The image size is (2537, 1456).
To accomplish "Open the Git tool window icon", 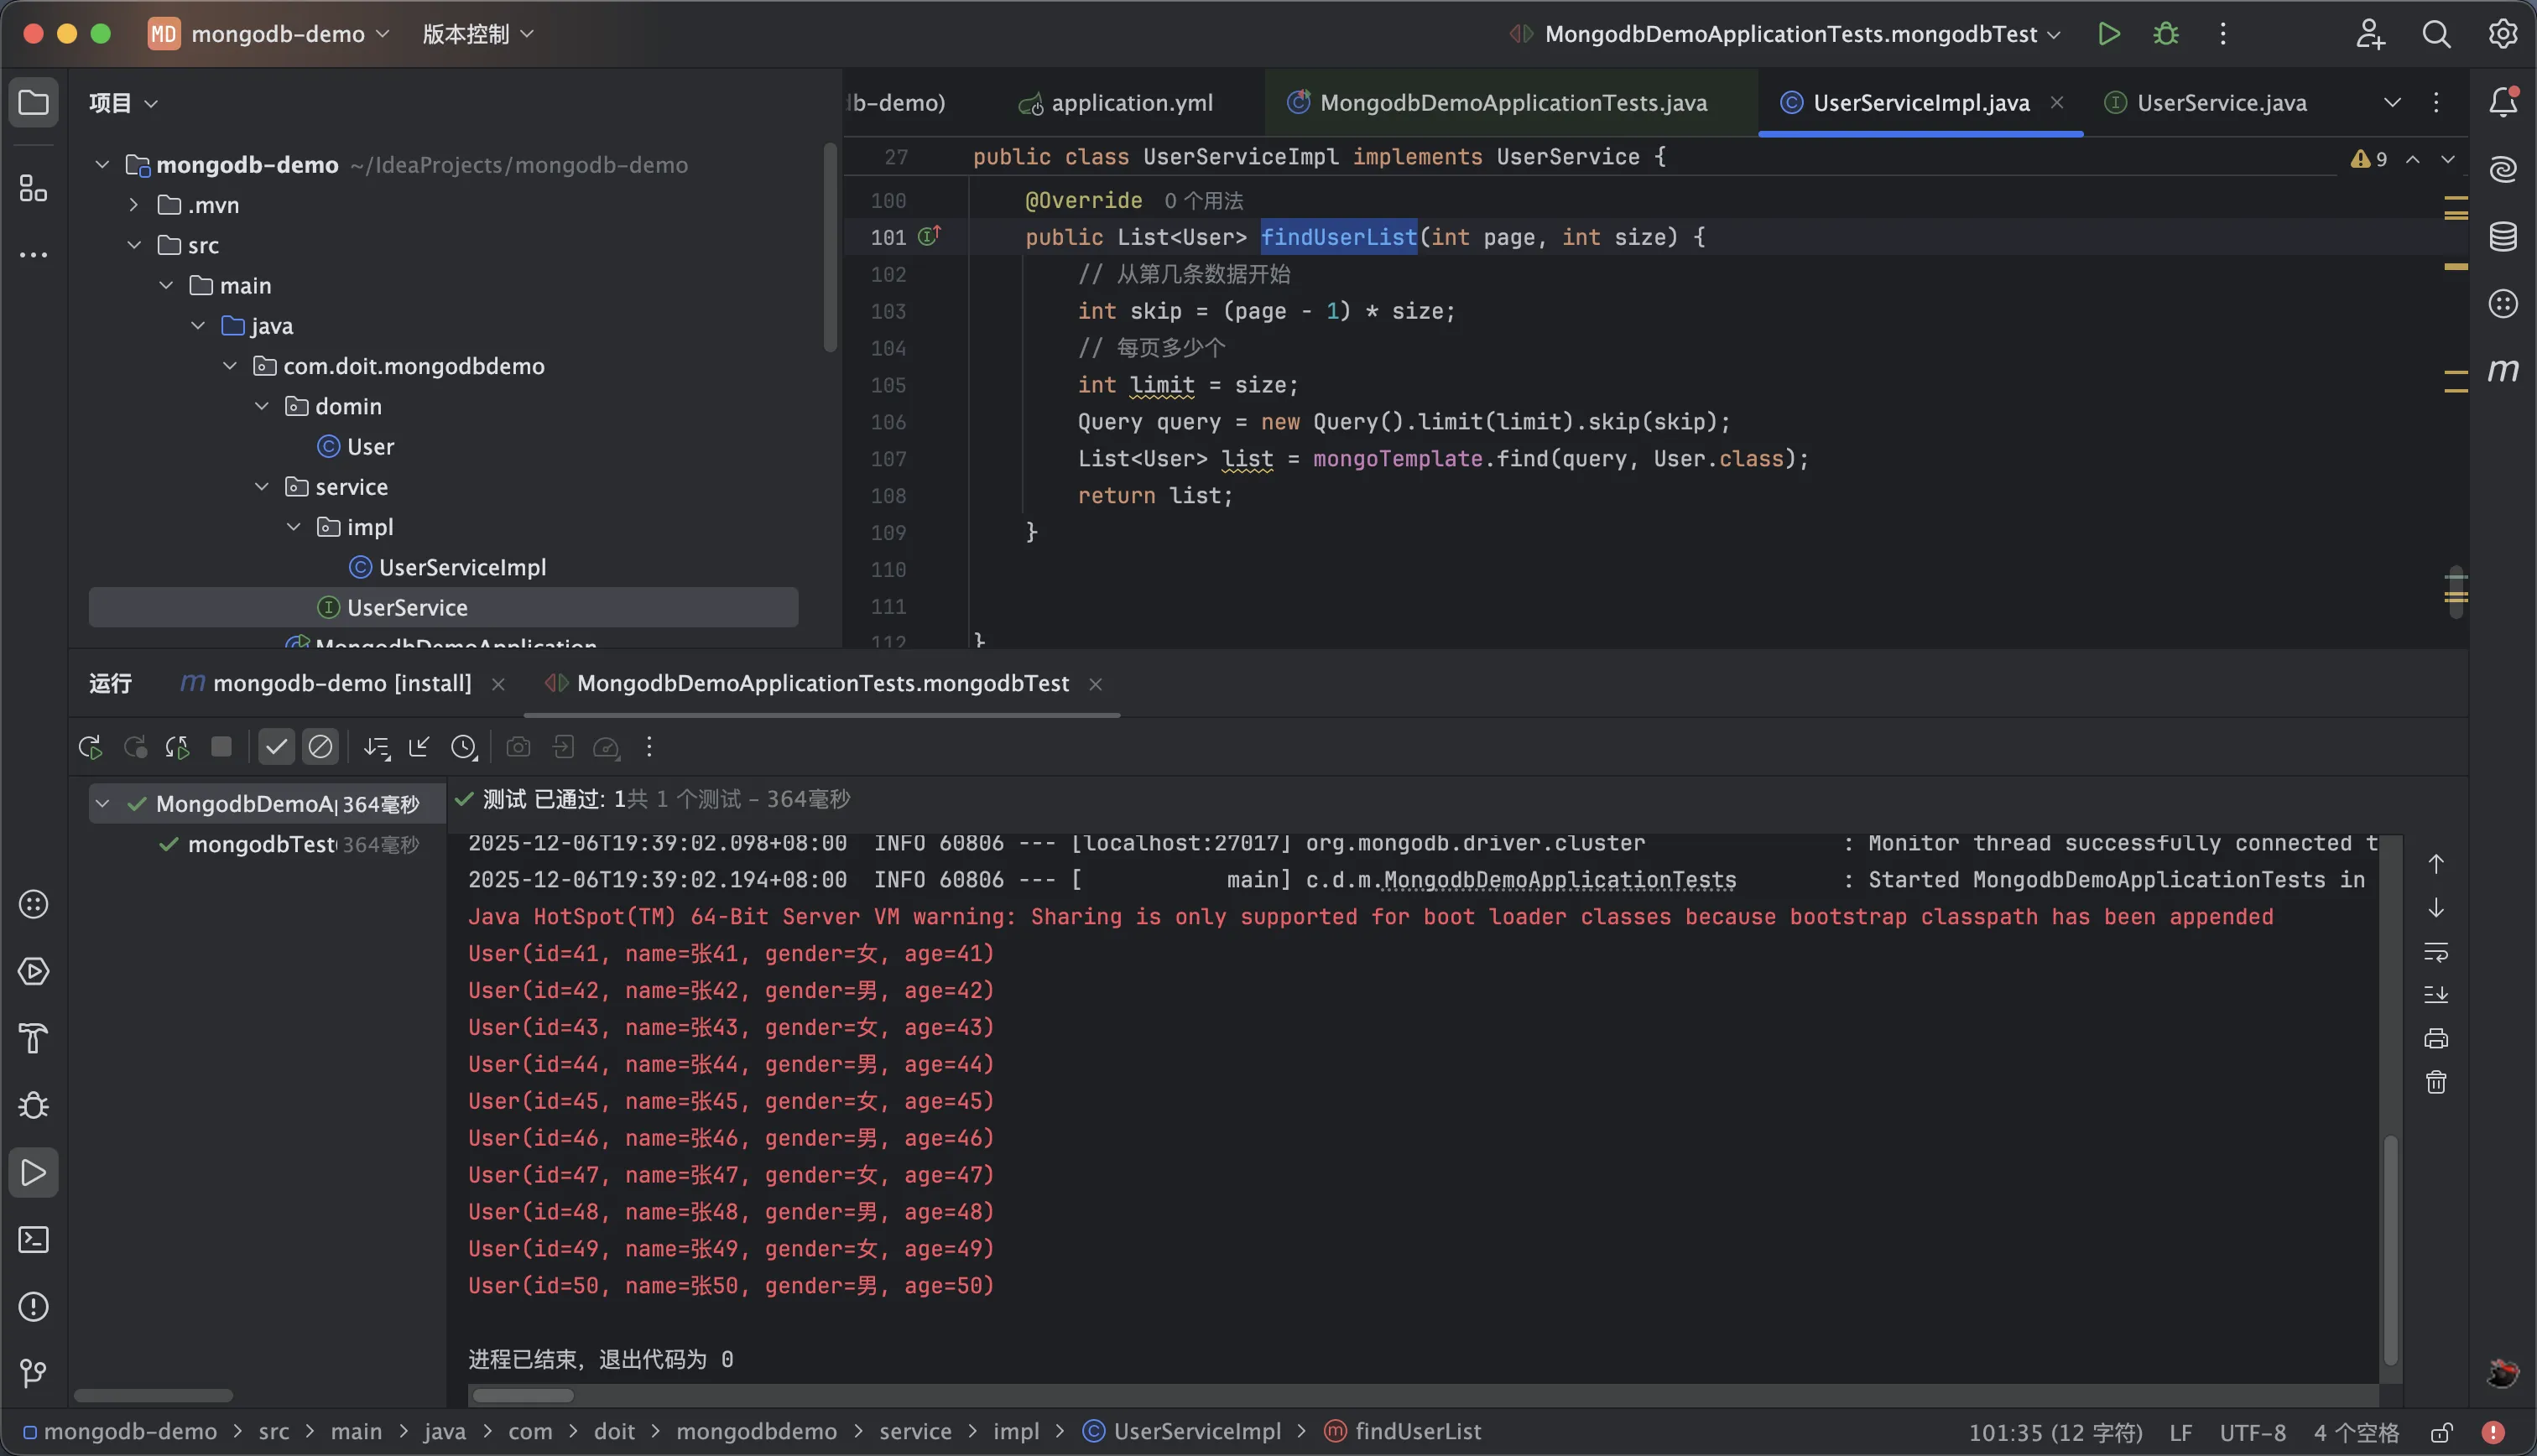I will (x=33, y=1373).
